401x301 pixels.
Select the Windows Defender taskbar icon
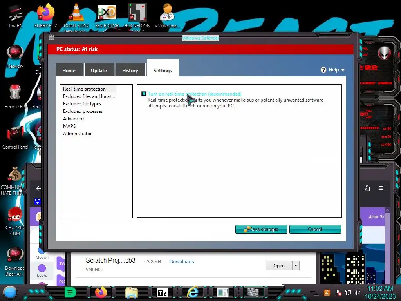click(x=253, y=292)
